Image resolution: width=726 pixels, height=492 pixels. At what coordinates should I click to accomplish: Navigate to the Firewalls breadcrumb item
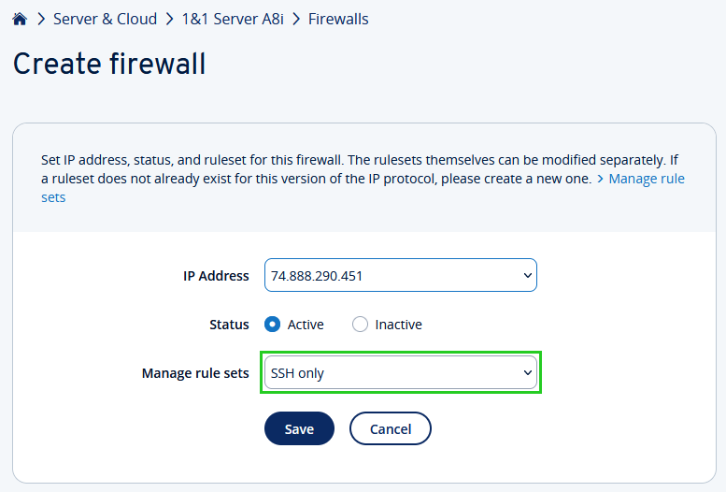pos(338,19)
